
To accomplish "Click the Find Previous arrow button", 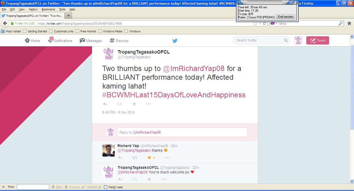I will click(72, 187).
